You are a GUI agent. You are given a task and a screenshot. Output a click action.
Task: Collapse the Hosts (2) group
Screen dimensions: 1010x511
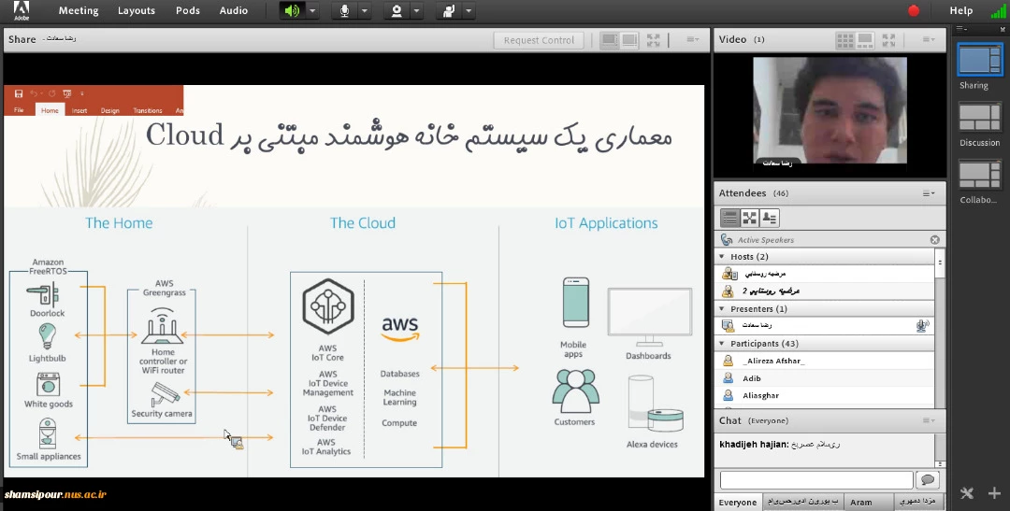coord(722,257)
